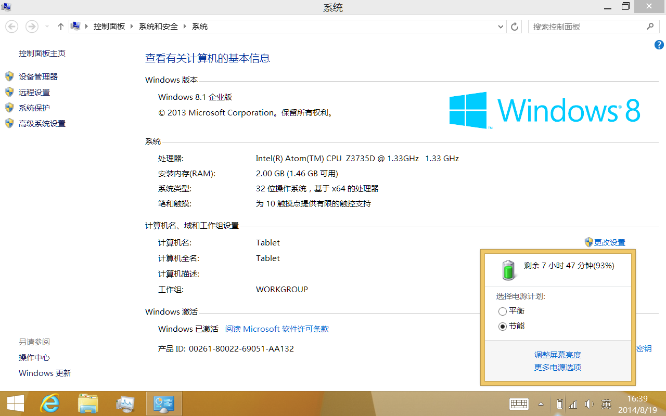Image resolution: width=666 pixels, height=416 pixels.
Task: Show hidden tray icons arrow
Action: pyautogui.click(x=541, y=404)
